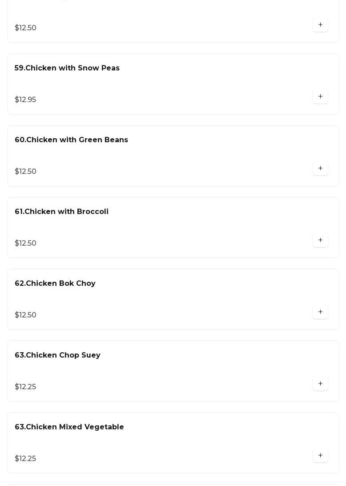This screenshot has height=486, width=346.
Task: Open 63.Chicken Chop Suey details
Action: [x=57, y=355]
